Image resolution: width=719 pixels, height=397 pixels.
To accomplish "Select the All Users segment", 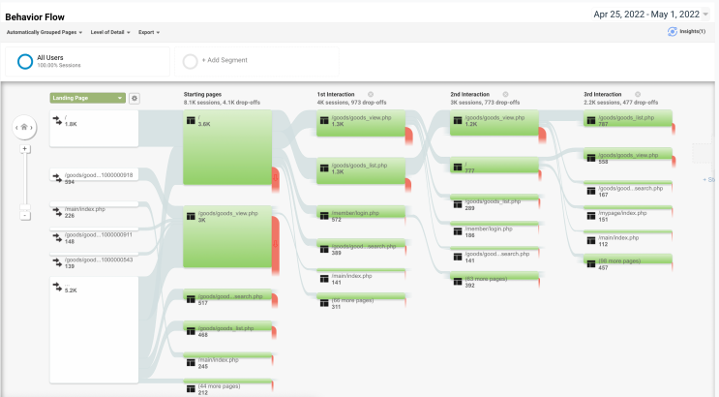I will pyautogui.click(x=88, y=61).
